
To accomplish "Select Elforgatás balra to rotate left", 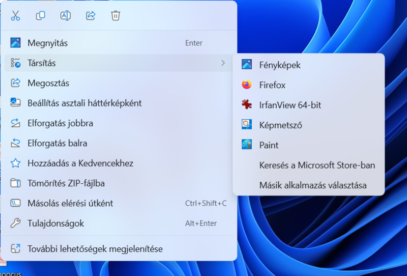I will tap(119, 143).
